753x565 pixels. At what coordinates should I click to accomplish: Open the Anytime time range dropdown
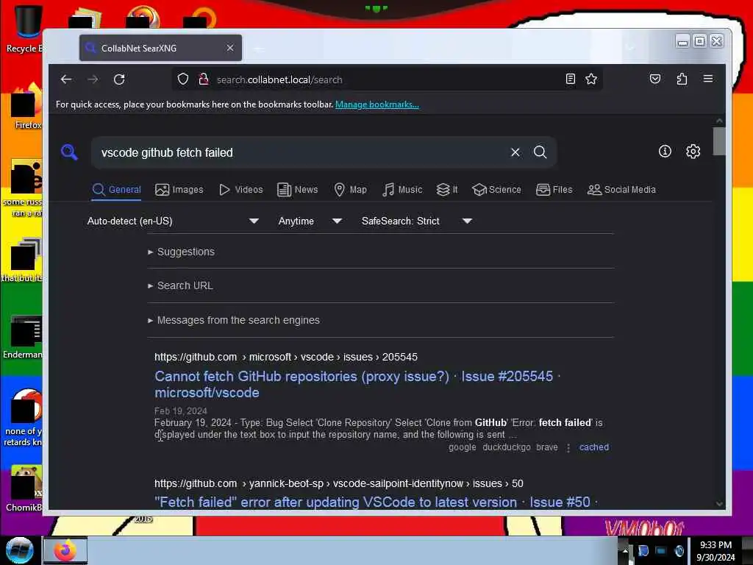coord(310,221)
